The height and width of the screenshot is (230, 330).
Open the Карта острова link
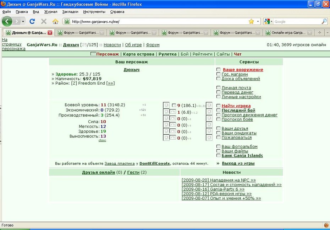point(139,54)
